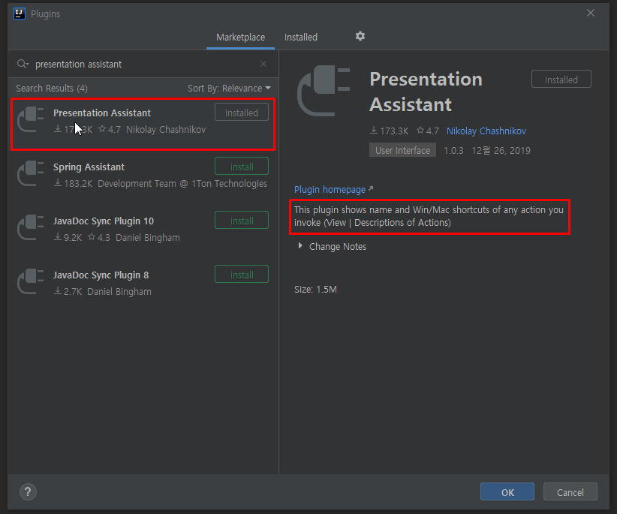Click Daniel Bingham under JavaDoc Sync Plugin 10
Screen dimensions: 617x514
coord(148,238)
